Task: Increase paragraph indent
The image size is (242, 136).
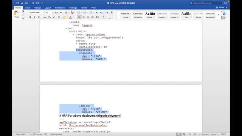Action: [101, 12]
